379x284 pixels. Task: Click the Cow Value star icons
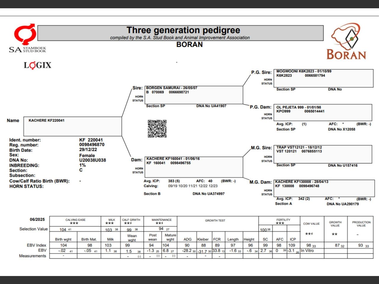309,233
